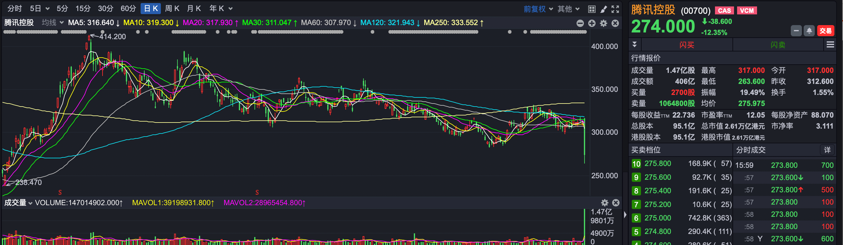This screenshot has height=245, width=843.
Task: Click the MA60: 307.970 indicator label
Action: click(329, 23)
